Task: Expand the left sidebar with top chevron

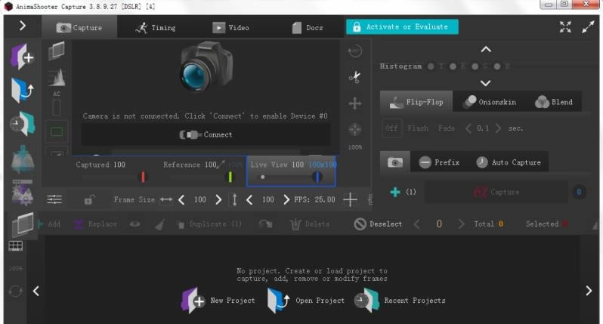Action: coord(23,26)
